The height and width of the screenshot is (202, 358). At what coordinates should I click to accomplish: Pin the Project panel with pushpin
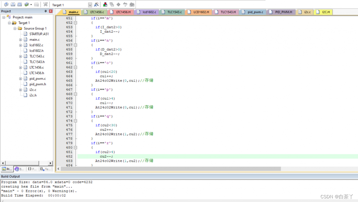click(46, 11)
